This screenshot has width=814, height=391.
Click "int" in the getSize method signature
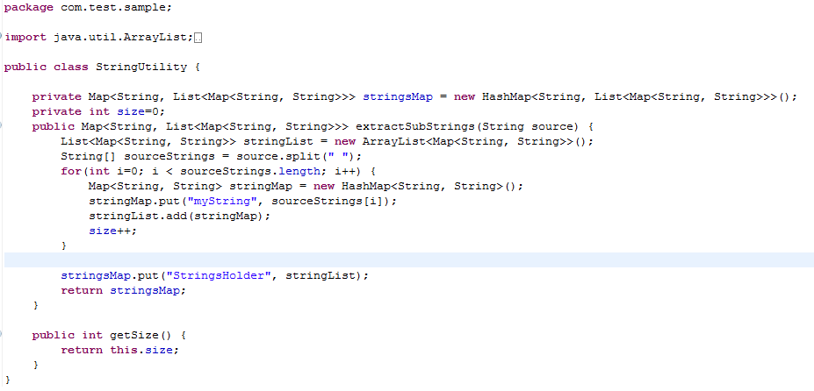coord(92,336)
